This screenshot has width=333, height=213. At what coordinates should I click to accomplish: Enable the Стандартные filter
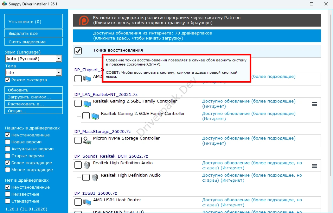click(8, 201)
